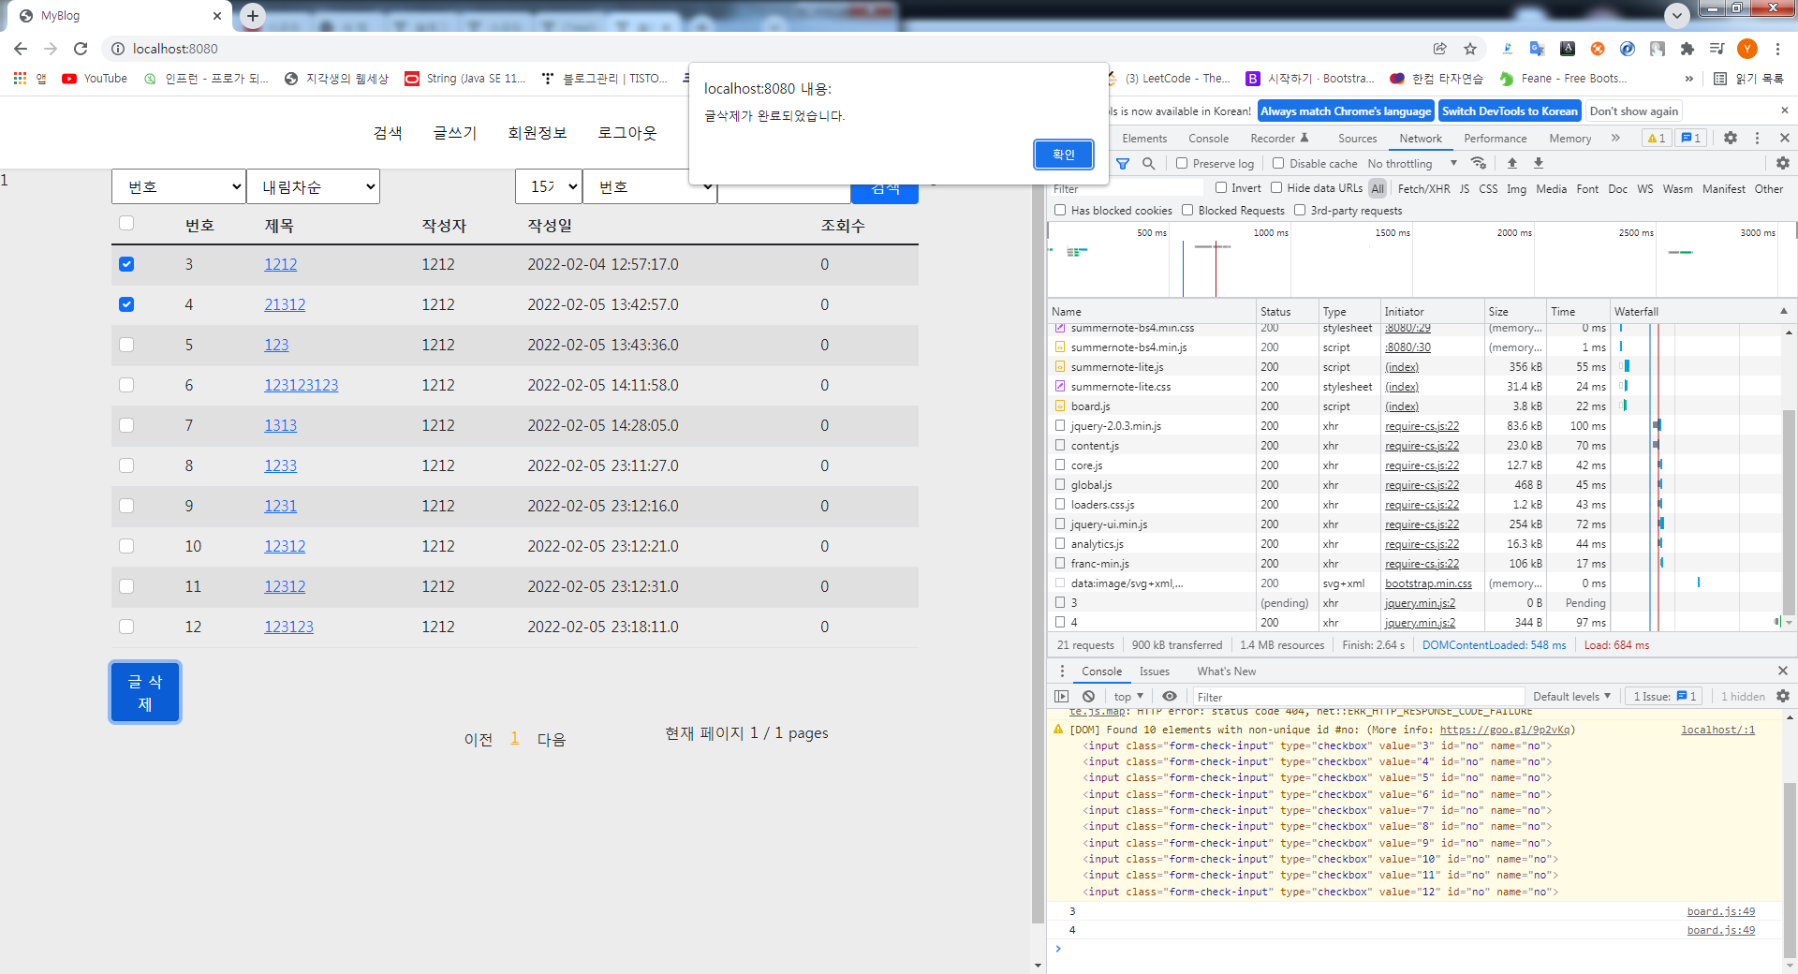Uncheck the checkbox for post number 3
Screen dimensions: 1798x974
[x=126, y=264]
